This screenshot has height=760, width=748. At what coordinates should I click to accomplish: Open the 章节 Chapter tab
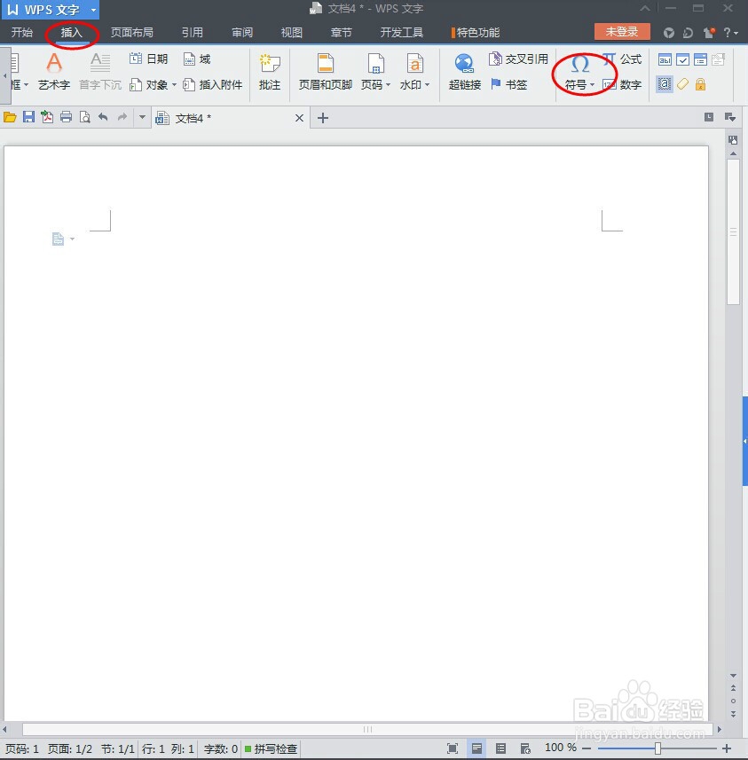pyautogui.click(x=341, y=33)
